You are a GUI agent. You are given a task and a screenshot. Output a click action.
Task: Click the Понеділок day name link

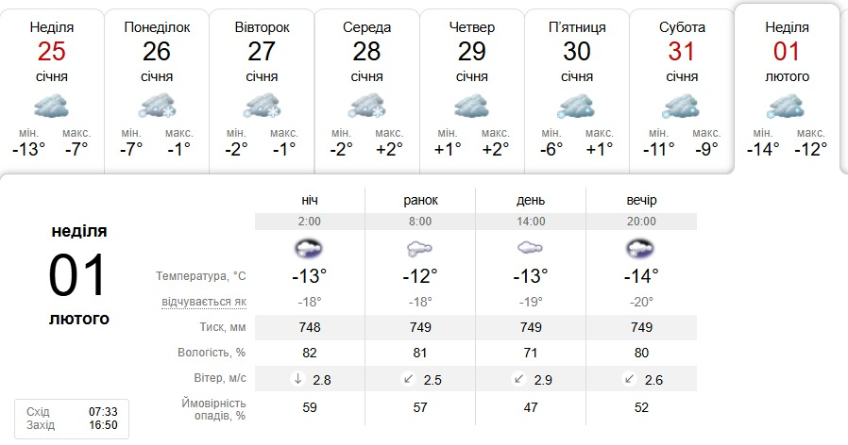pos(157,27)
